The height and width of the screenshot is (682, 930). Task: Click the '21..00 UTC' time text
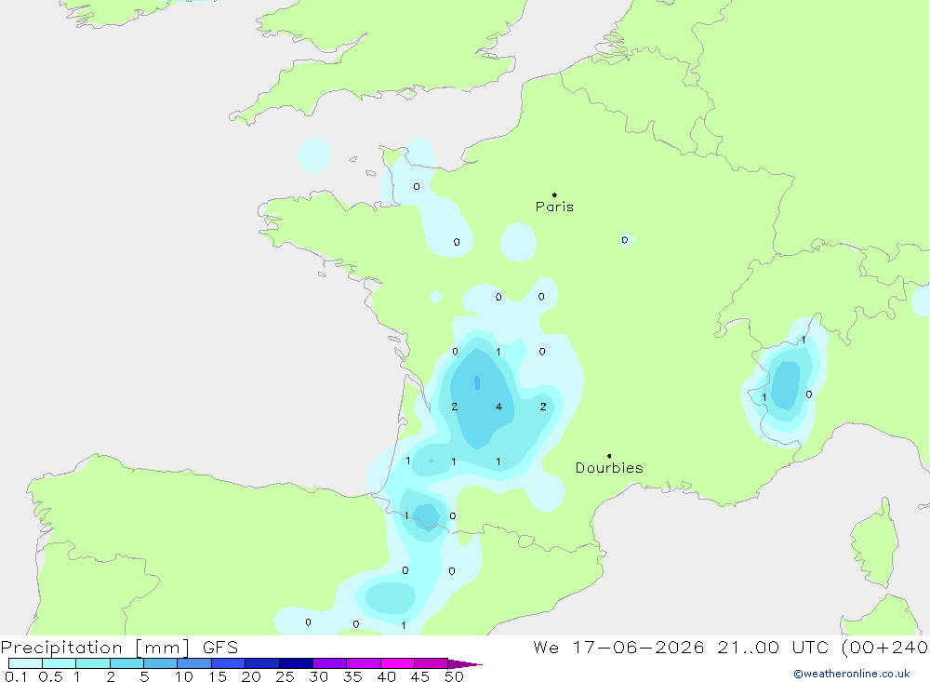click(x=774, y=647)
